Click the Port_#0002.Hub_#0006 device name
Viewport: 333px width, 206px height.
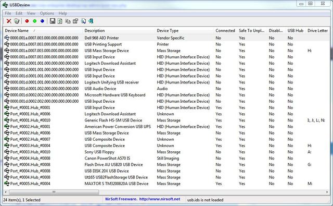(30, 133)
